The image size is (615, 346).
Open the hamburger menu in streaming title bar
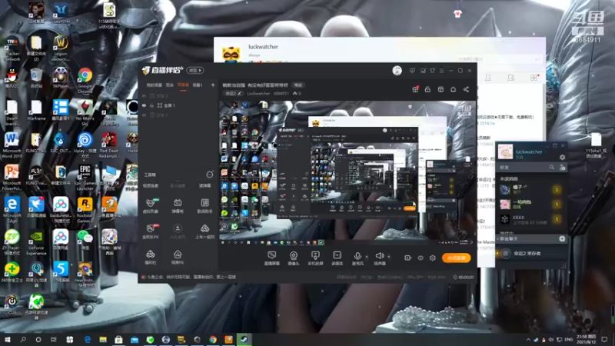click(441, 71)
